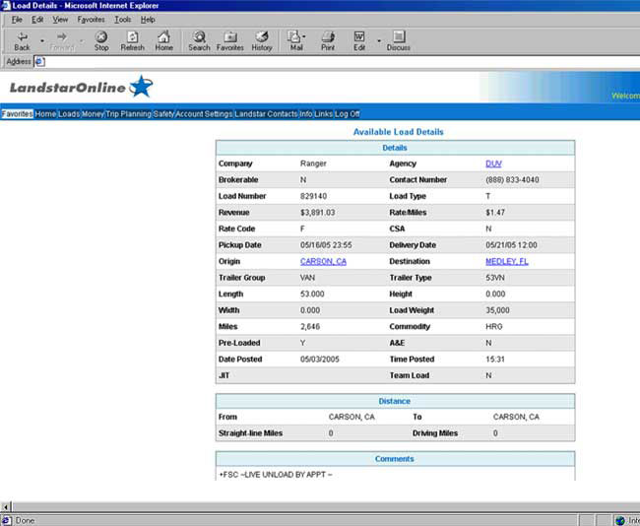
Task: Click the Load Weight value 35,000
Action: click(x=497, y=310)
